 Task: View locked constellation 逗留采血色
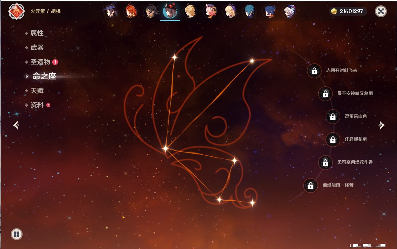click(x=333, y=117)
